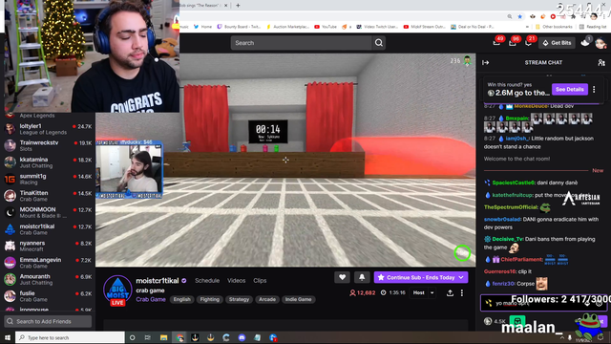
Task: Click the share upload icon
Action: tap(450, 293)
